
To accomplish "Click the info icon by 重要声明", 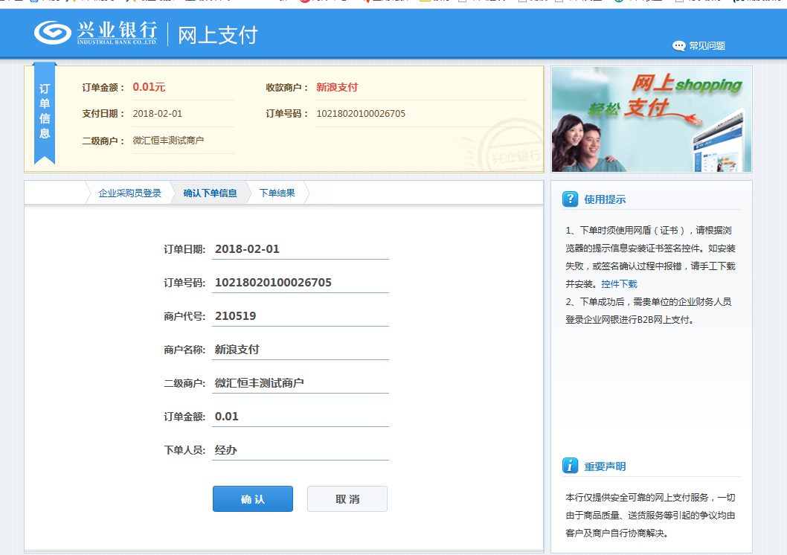I will click(x=571, y=466).
